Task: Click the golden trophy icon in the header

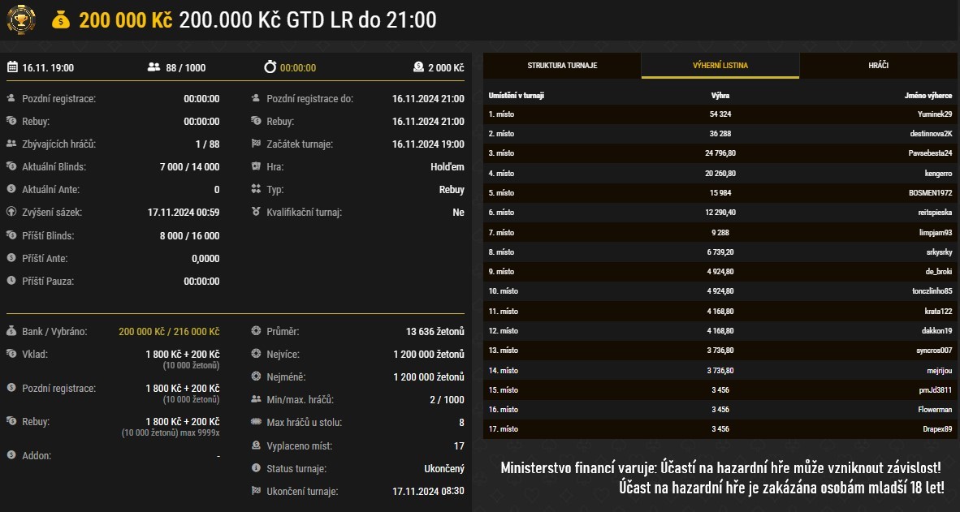Action: [22, 19]
